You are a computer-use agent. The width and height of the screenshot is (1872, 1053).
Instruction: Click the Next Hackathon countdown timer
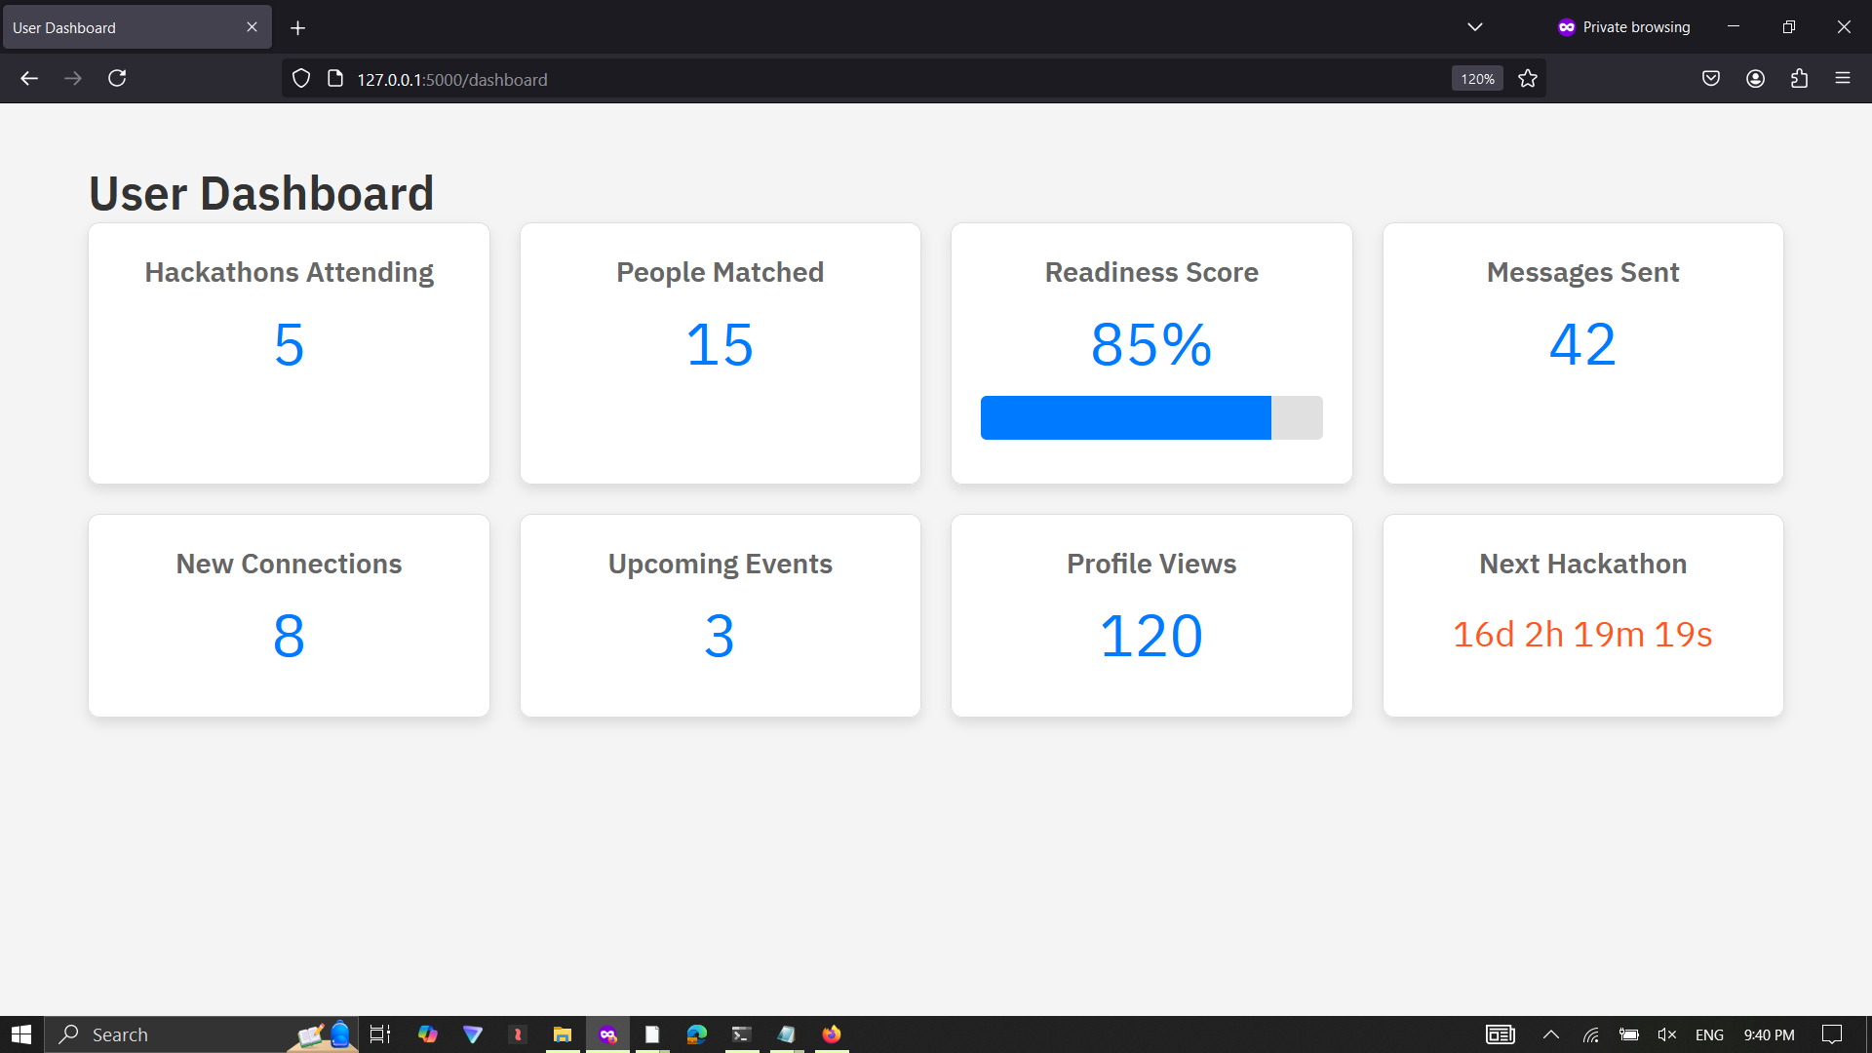coord(1582,635)
